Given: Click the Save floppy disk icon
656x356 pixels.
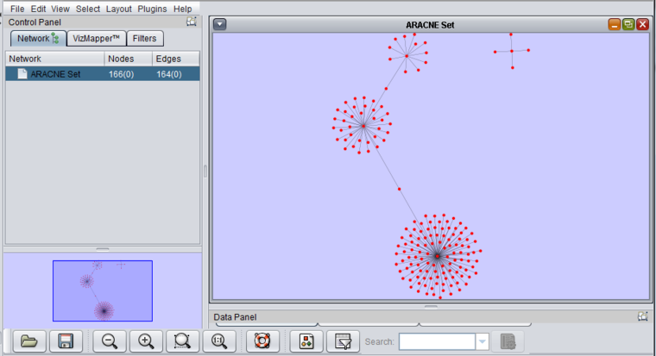Looking at the screenshot, I should tap(66, 341).
